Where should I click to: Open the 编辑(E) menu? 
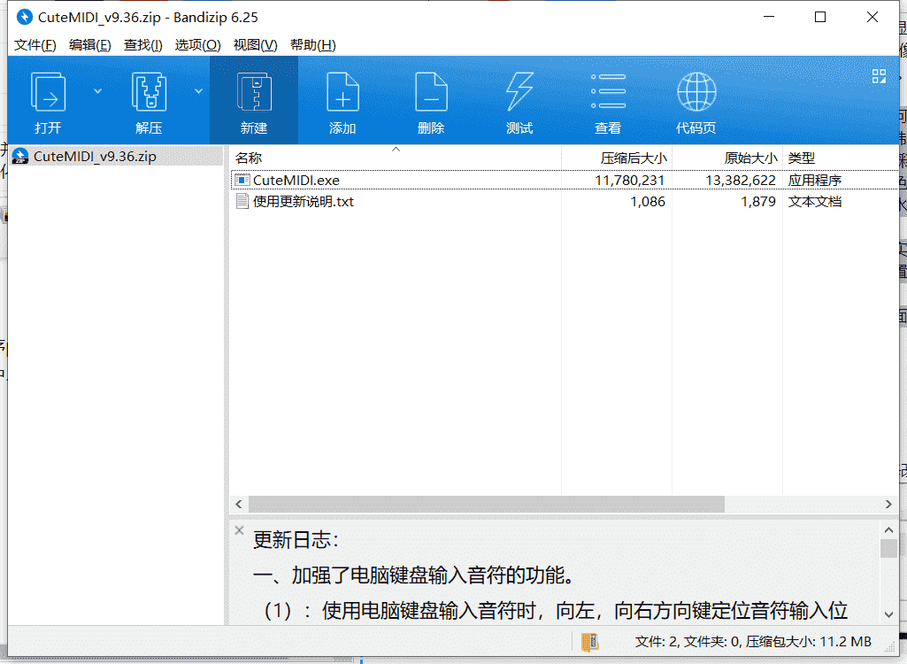(89, 45)
